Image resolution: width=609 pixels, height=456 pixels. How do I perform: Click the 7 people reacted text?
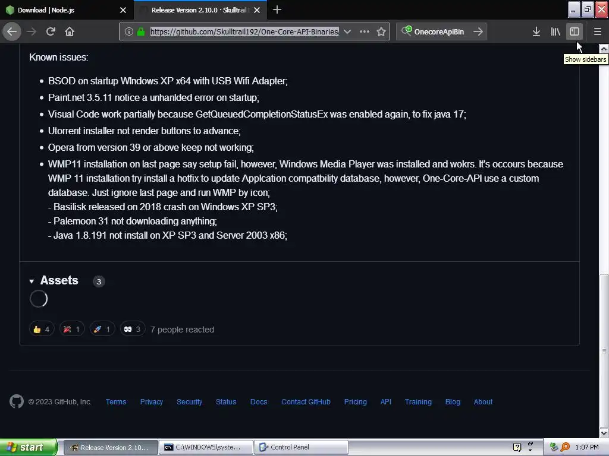(x=182, y=329)
